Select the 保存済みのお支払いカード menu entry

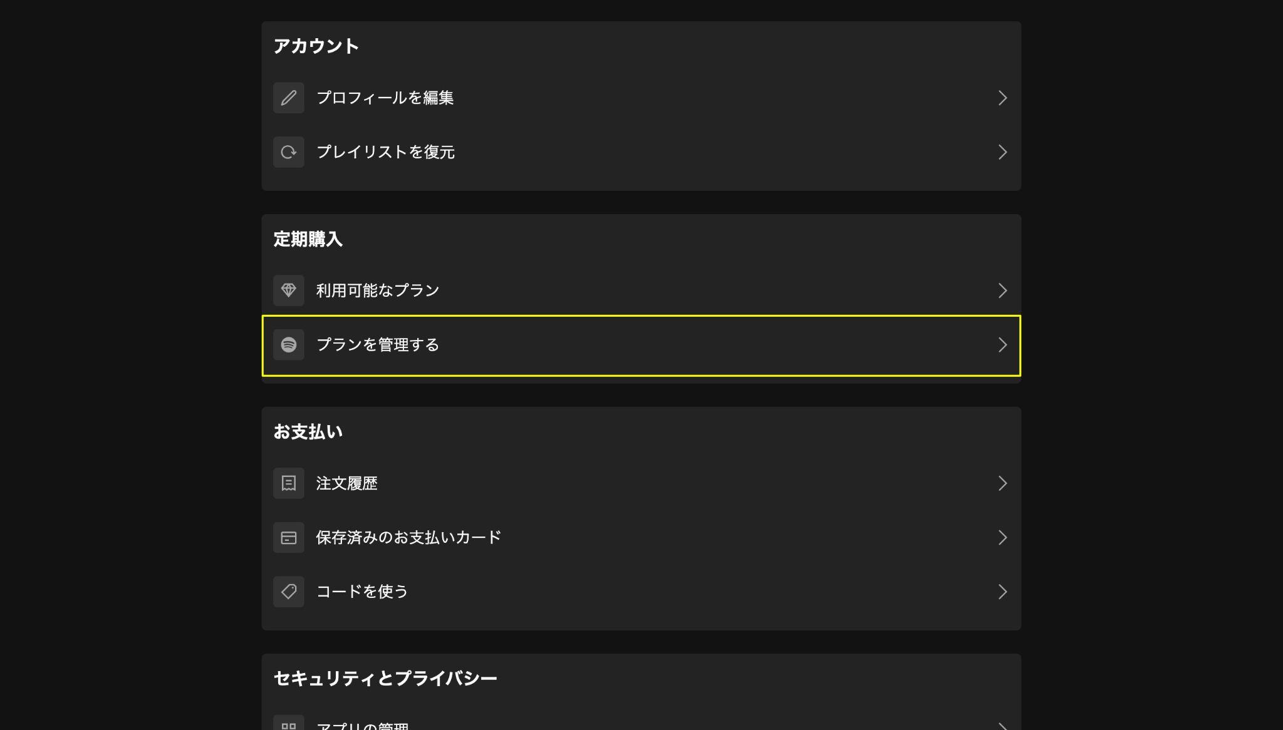point(641,538)
